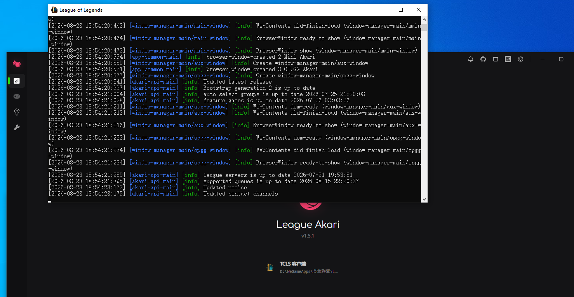Click the "Updated latest release" log line

(160, 82)
